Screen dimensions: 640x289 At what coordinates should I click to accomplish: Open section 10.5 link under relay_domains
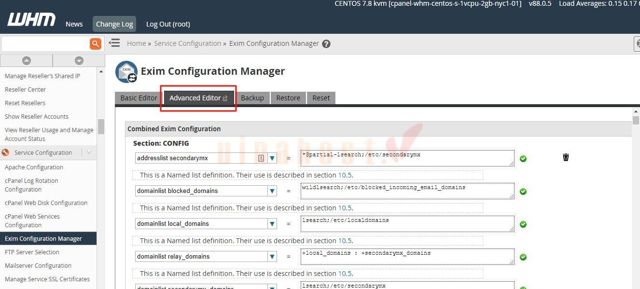tap(345, 274)
